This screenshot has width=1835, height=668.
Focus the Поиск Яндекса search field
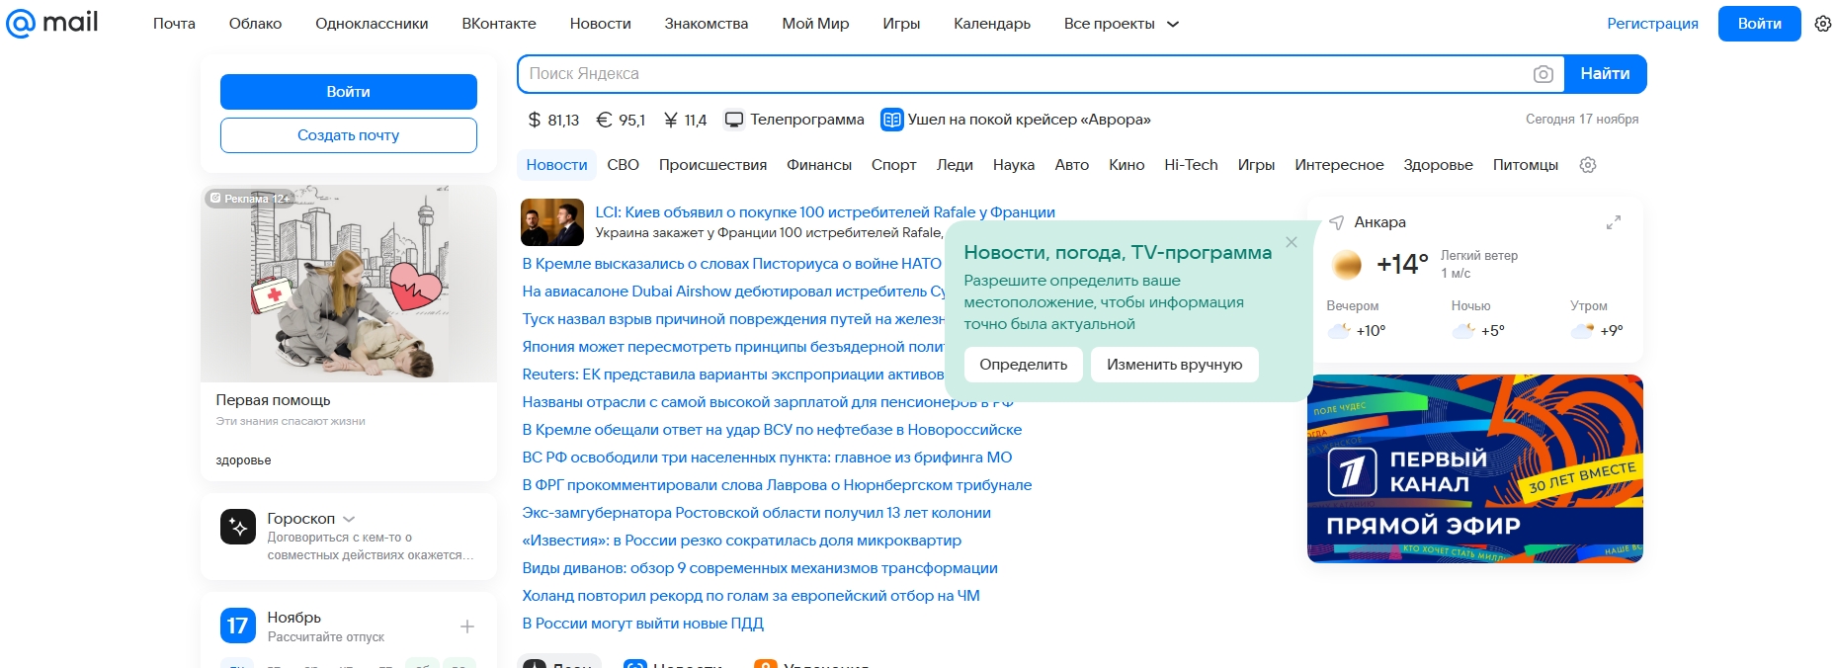[x=1023, y=74]
